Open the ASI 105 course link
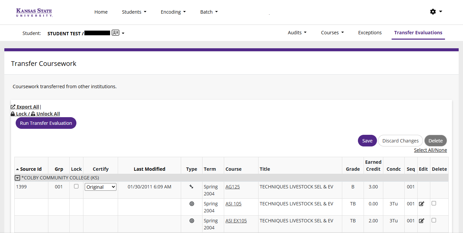Image resolution: width=463 pixels, height=233 pixels. tap(234, 204)
